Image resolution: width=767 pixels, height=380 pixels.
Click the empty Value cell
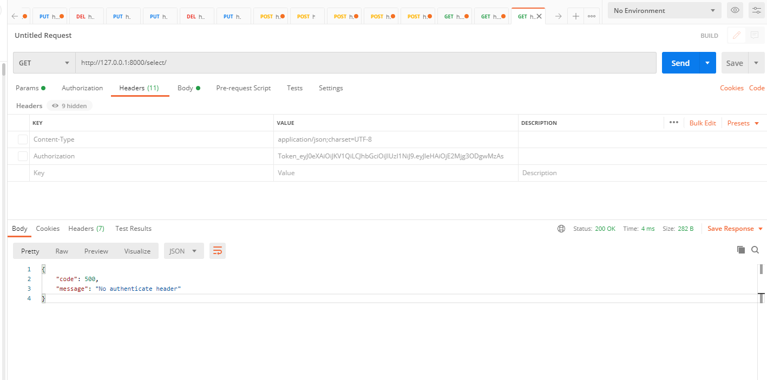coord(396,173)
